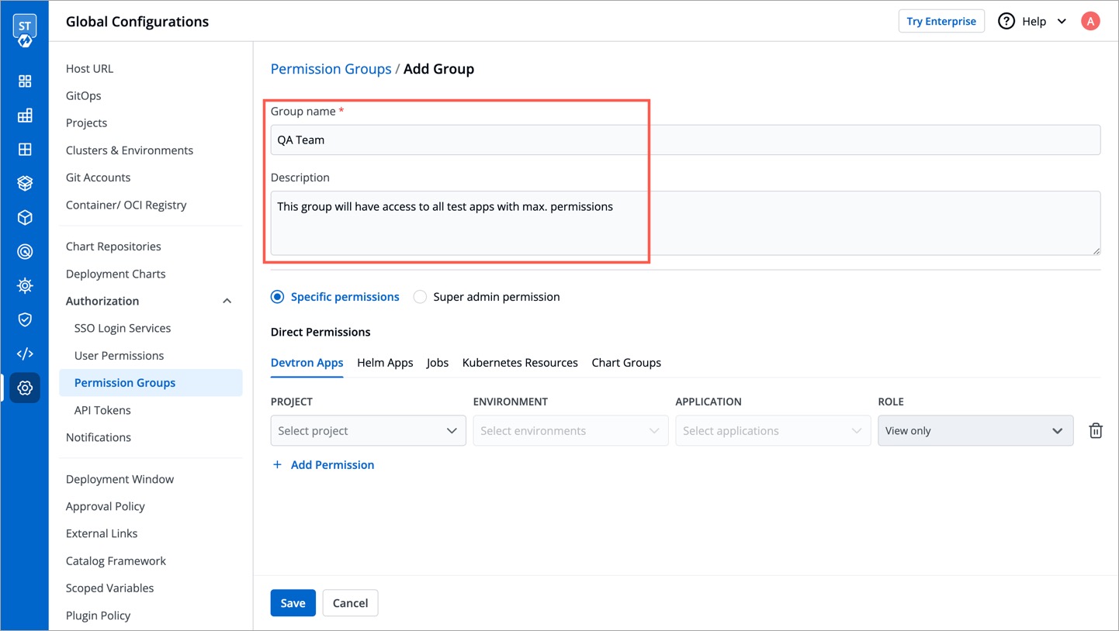Select the Super admin permission radio button

[x=420, y=297]
